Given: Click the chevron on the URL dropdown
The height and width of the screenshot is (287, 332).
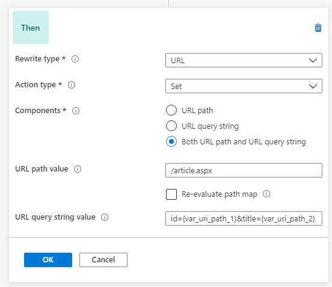Looking at the screenshot, I should pyautogui.click(x=313, y=60).
